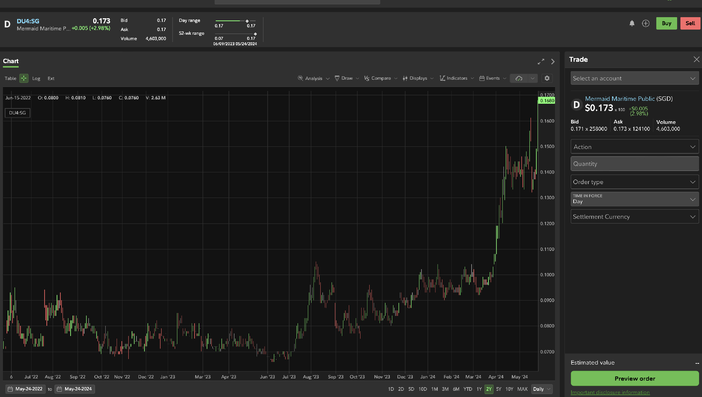This screenshot has height=397, width=702.
Task: Click the Day range slider indicator
Action: coord(247,21)
